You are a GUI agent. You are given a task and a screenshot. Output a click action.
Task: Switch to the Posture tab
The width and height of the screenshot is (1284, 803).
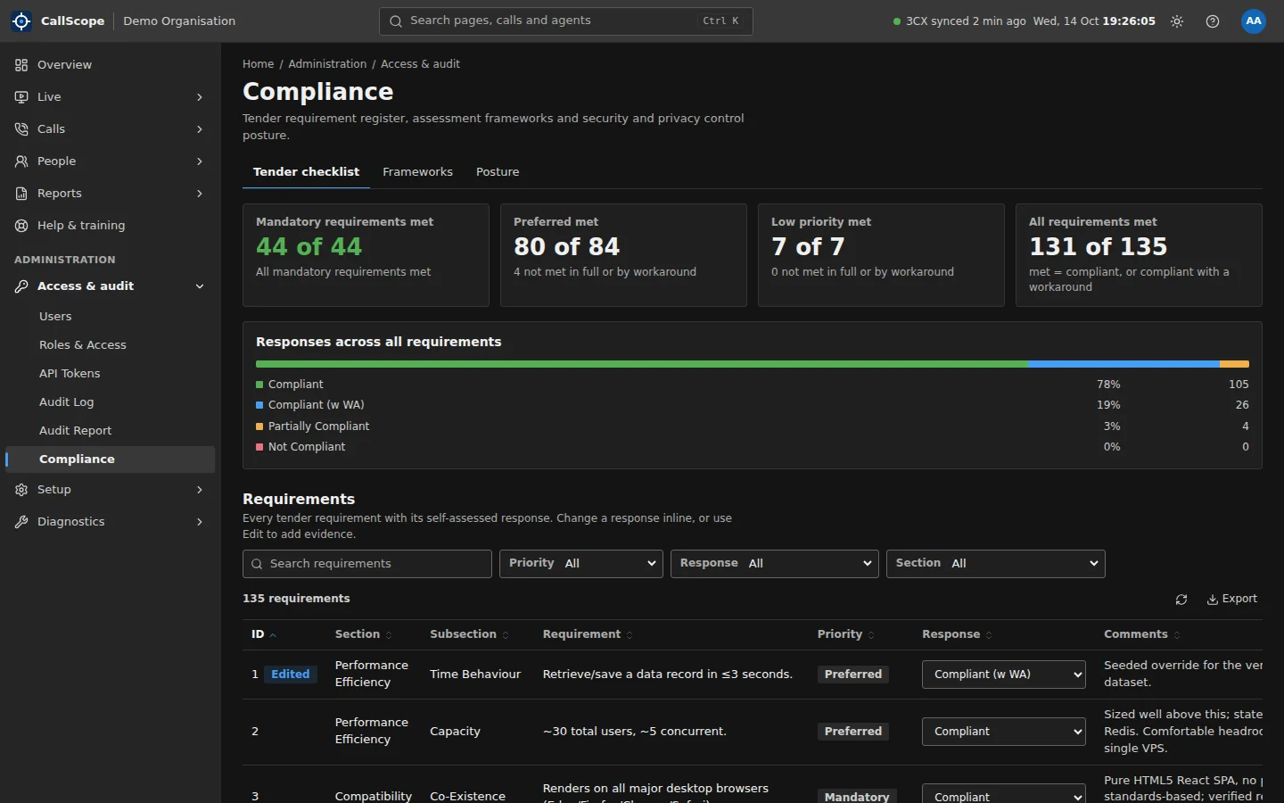tap(498, 171)
